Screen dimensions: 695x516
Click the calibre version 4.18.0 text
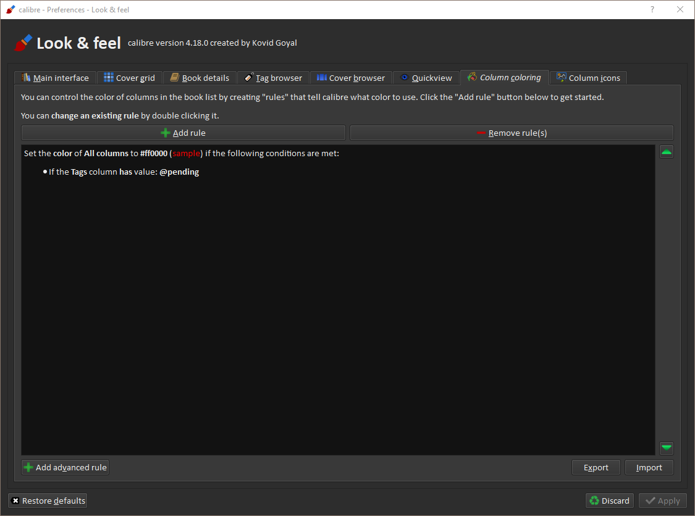213,43
